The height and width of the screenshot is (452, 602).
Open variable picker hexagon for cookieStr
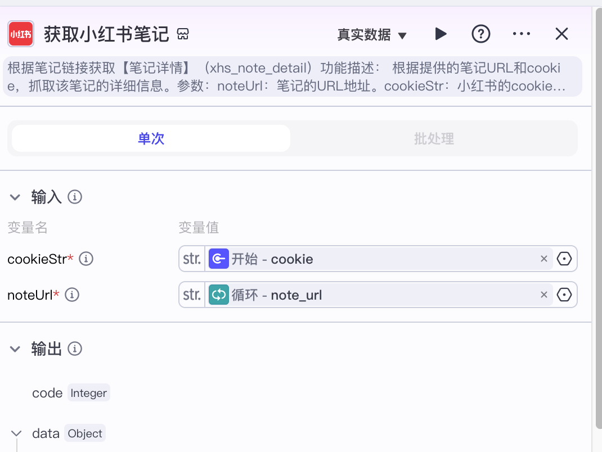coord(564,259)
